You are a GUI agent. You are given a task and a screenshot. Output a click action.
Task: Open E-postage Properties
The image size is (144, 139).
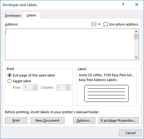(119, 120)
